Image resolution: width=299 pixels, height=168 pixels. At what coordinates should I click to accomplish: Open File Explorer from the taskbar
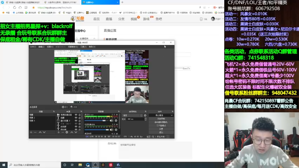coord(80,165)
